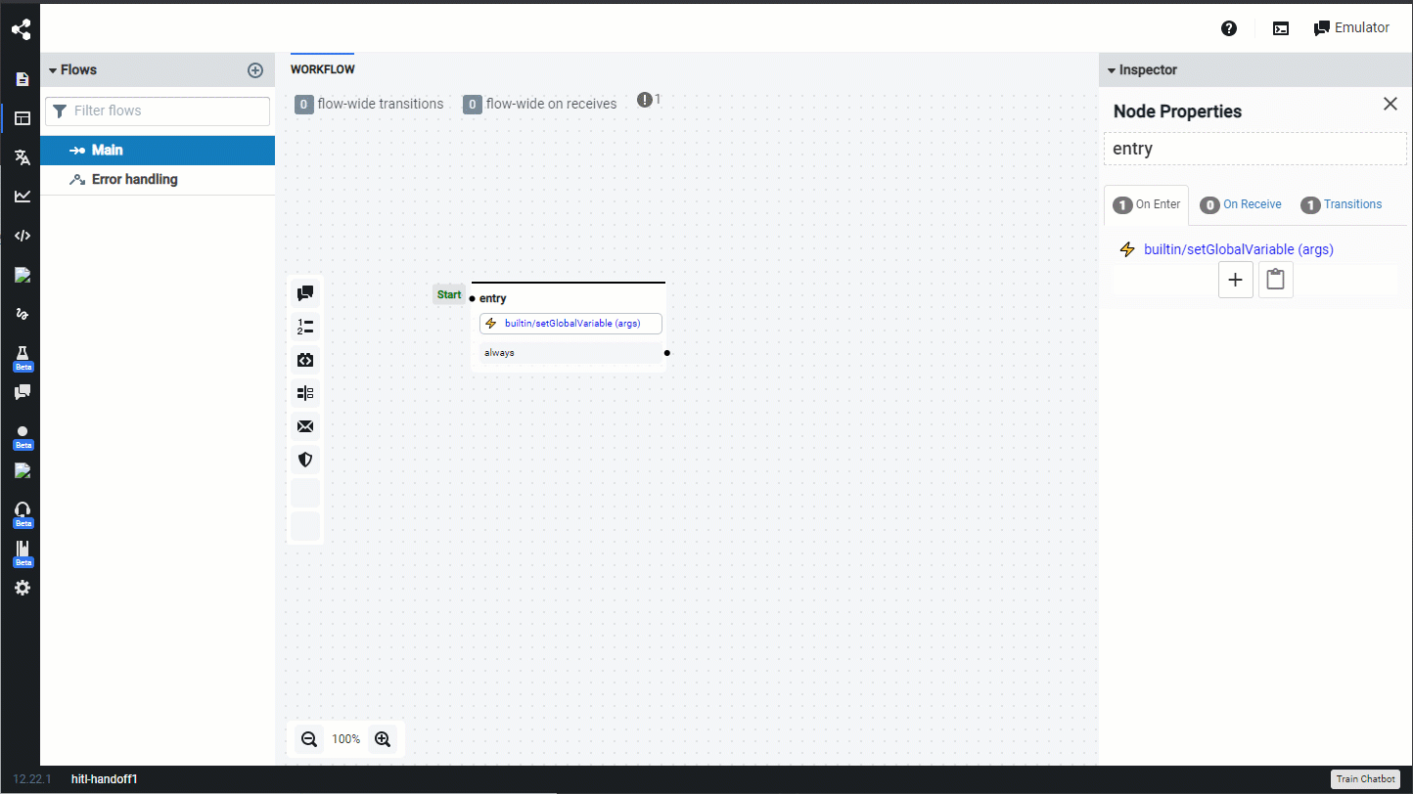Open the Flows layout sidebar icon
Viewport: 1413px width, 794px height.
coord(22,118)
